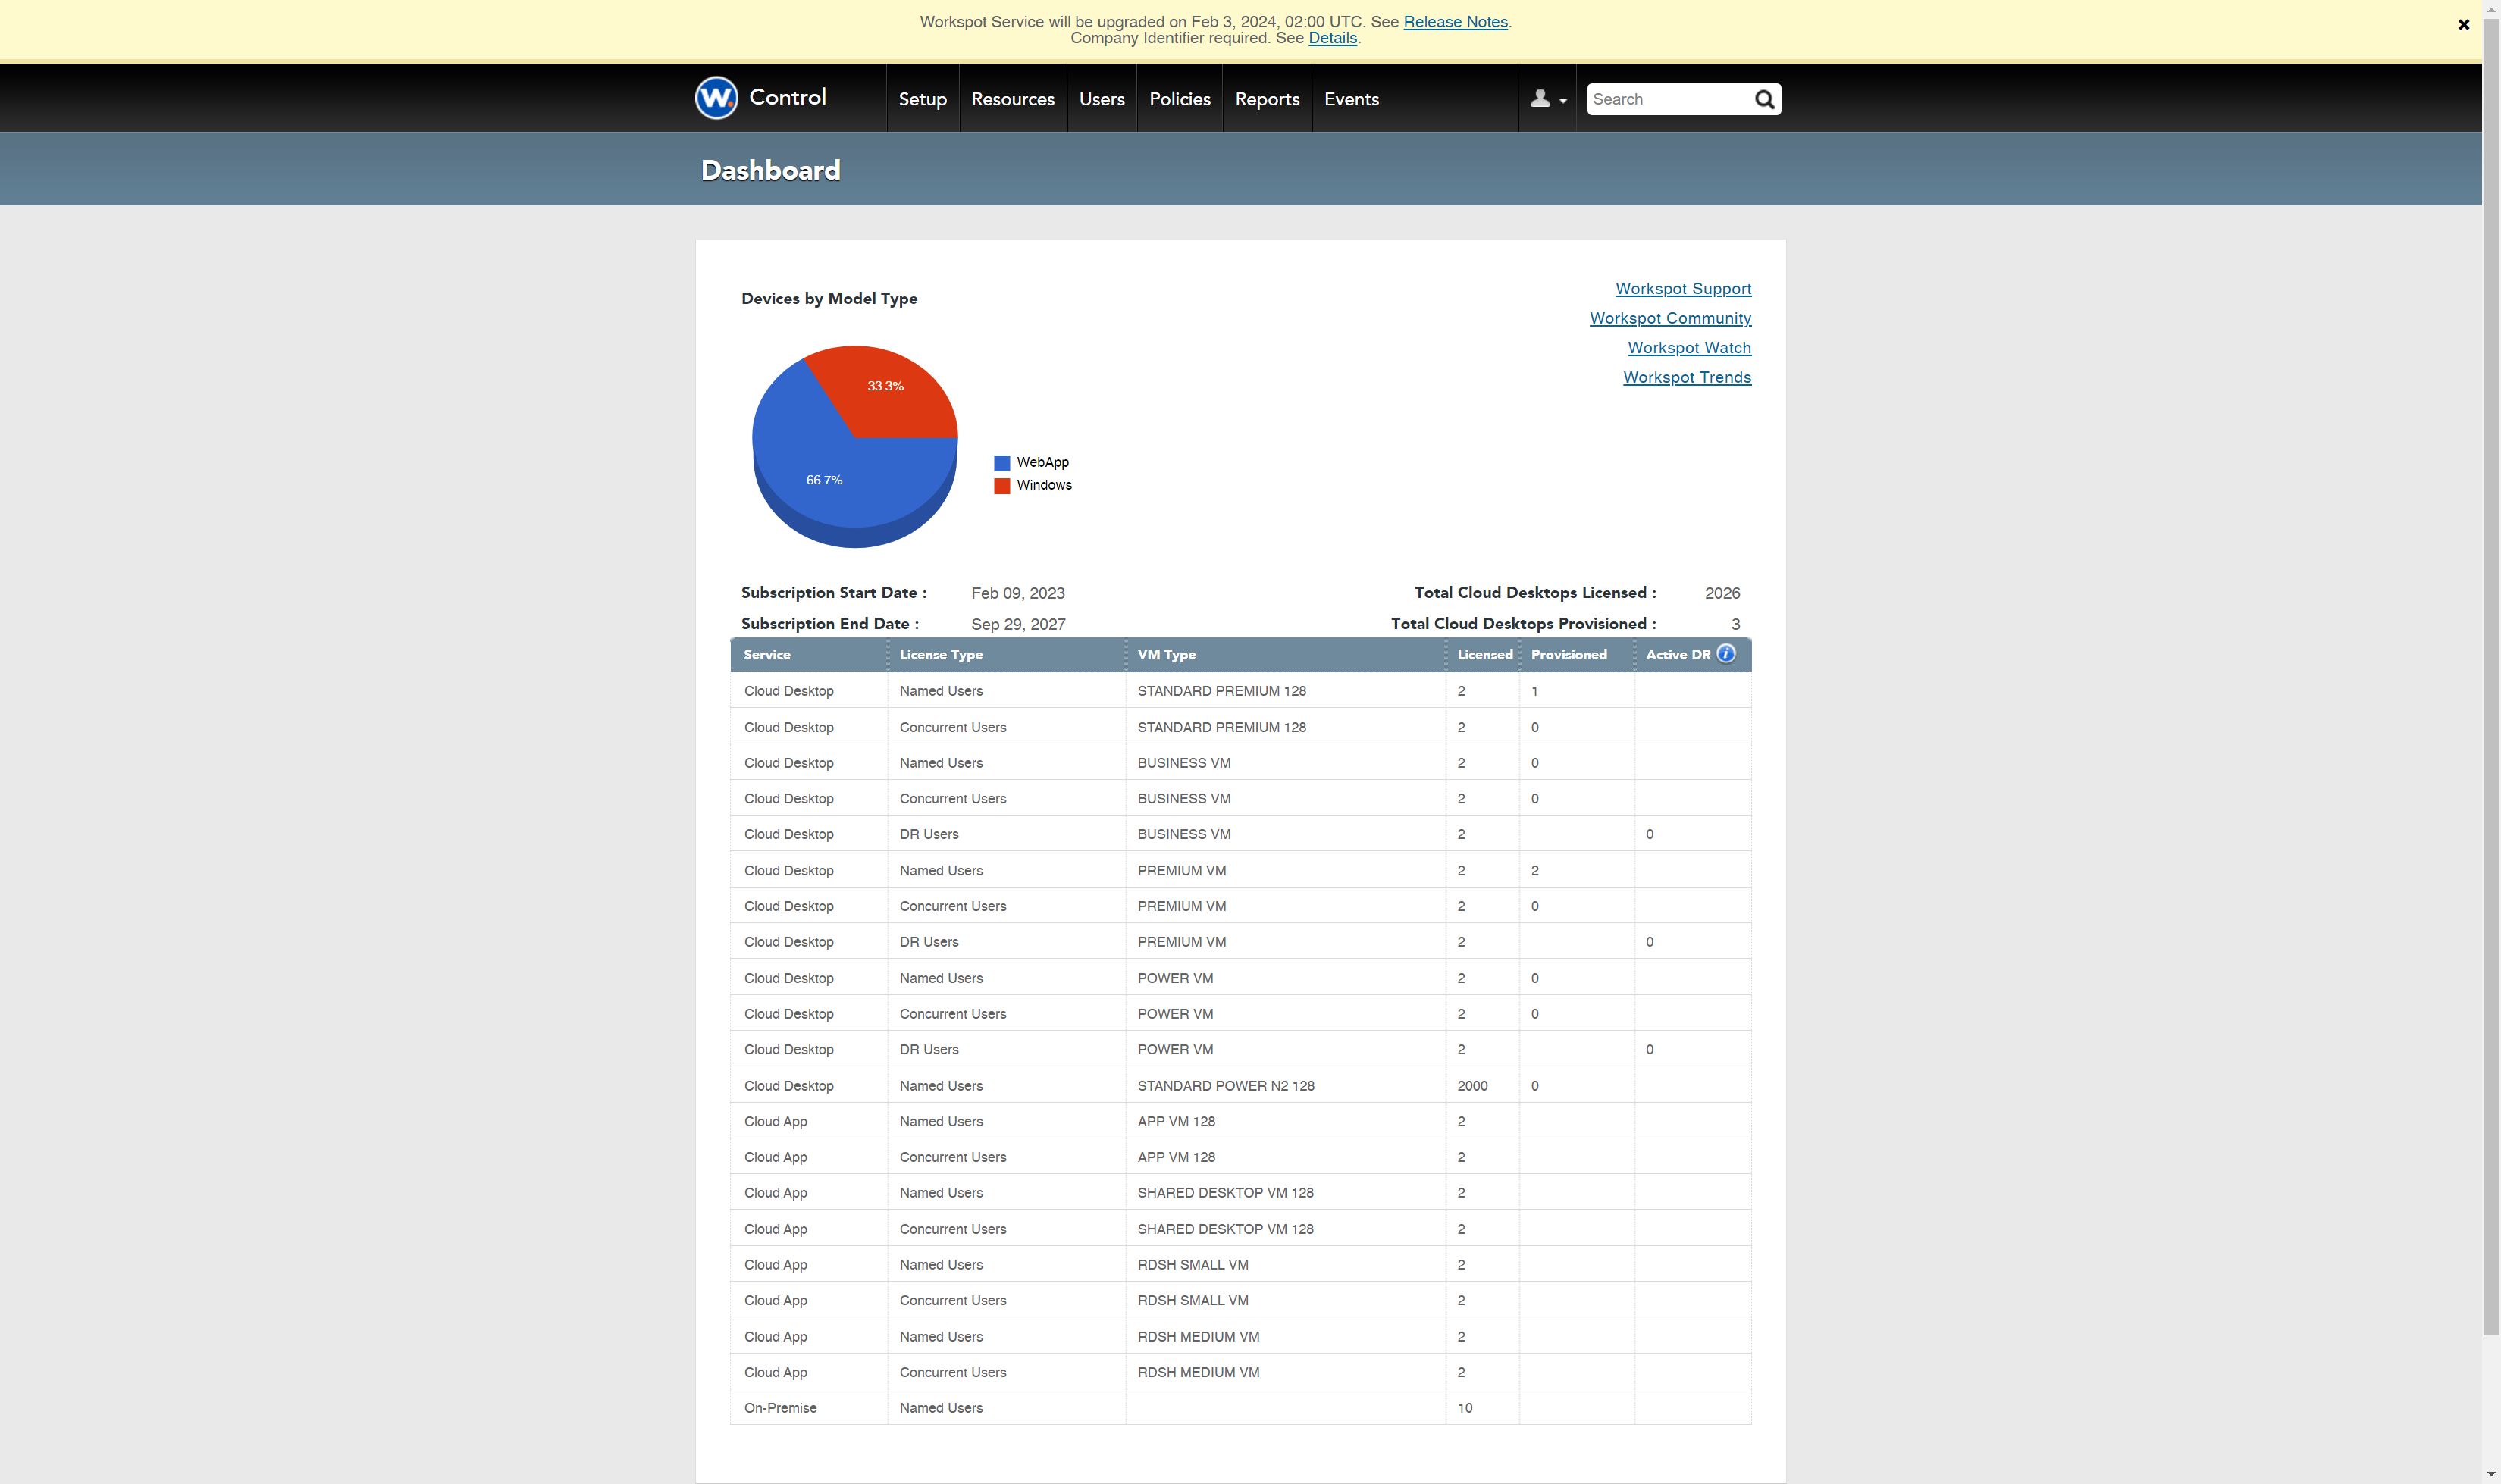Visit the Workspot Community link
This screenshot has width=2501, height=1484.
(1670, 318)
